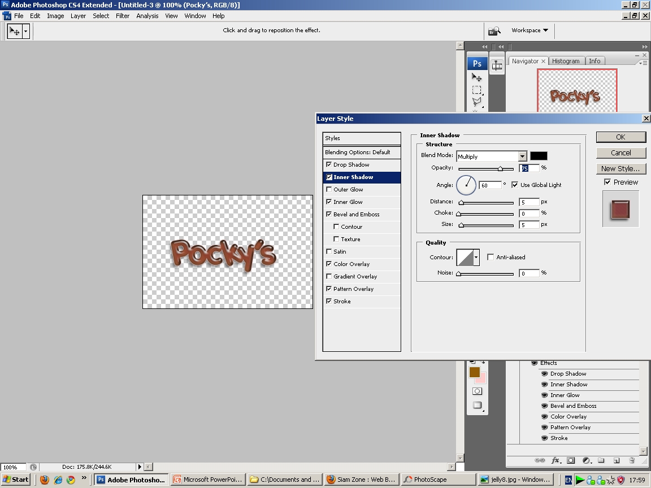Image resolution: width=651 pixels, height=488 pixels.
Task: Select the Move tool in the toolbox
Action: pyautogui.click(x=476, y=77)
